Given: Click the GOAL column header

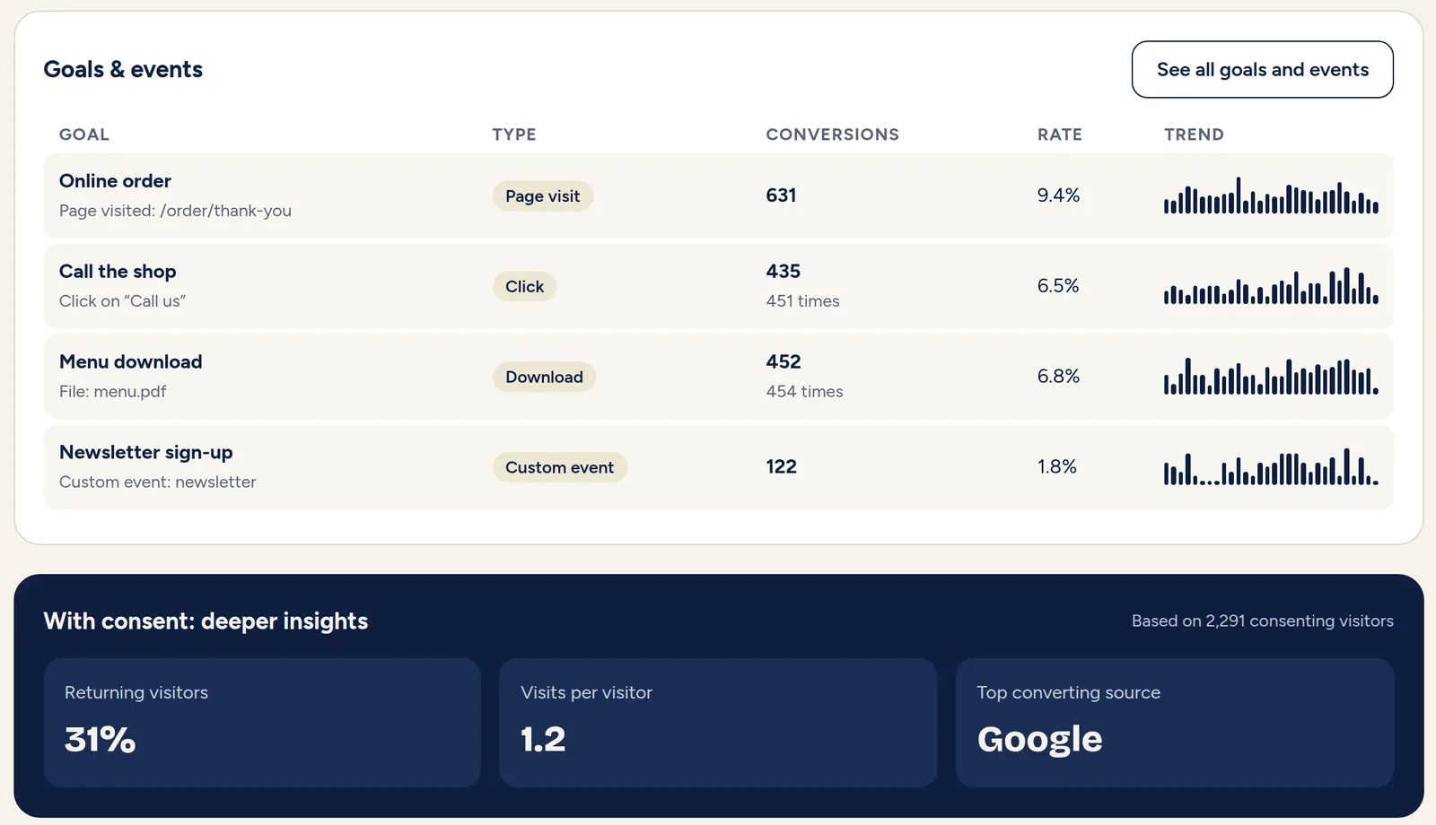Looking at the screenshot, I should (x=84, y=135).
